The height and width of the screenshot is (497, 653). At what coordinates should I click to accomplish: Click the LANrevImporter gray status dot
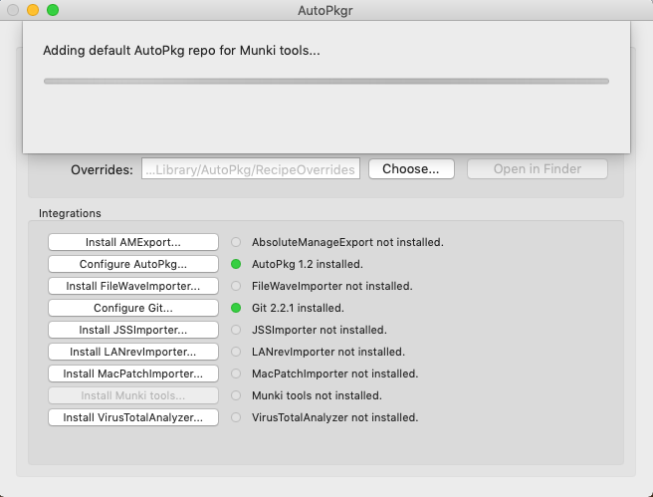236,352
